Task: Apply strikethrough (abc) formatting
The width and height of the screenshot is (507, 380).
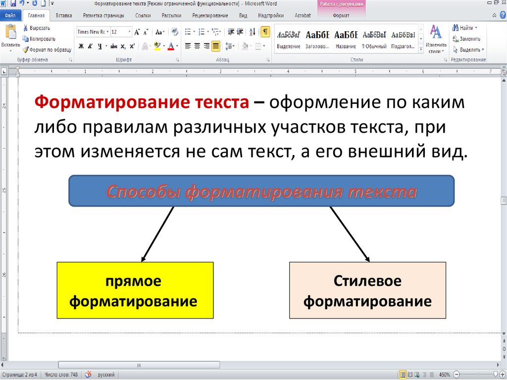Action: pyautogui.click(x=113, y=46)
